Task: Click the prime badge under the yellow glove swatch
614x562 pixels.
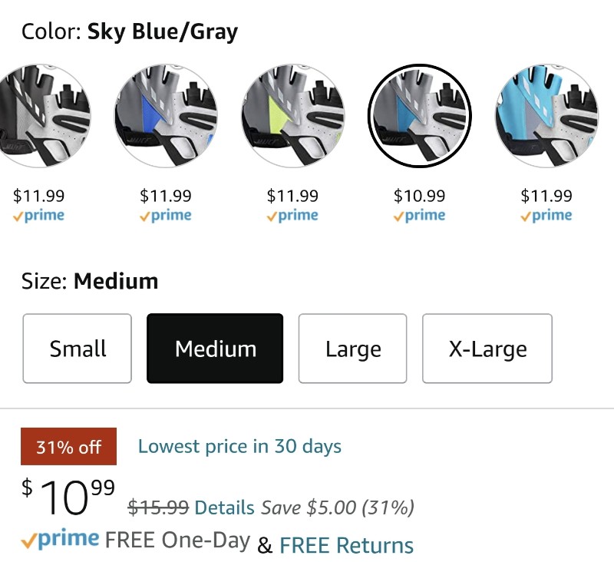Action: click(x=292, y=216)
